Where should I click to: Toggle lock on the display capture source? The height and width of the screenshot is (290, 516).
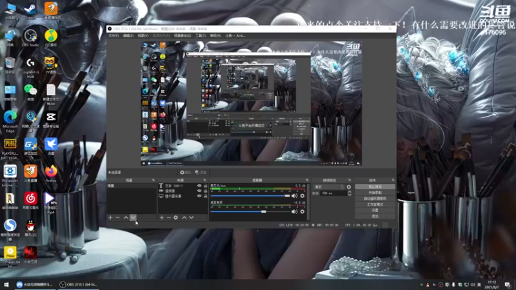(205, 196)
